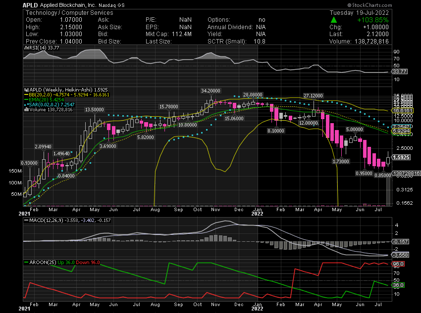
Task: Click the Bid Size: label
Action: 109,42
